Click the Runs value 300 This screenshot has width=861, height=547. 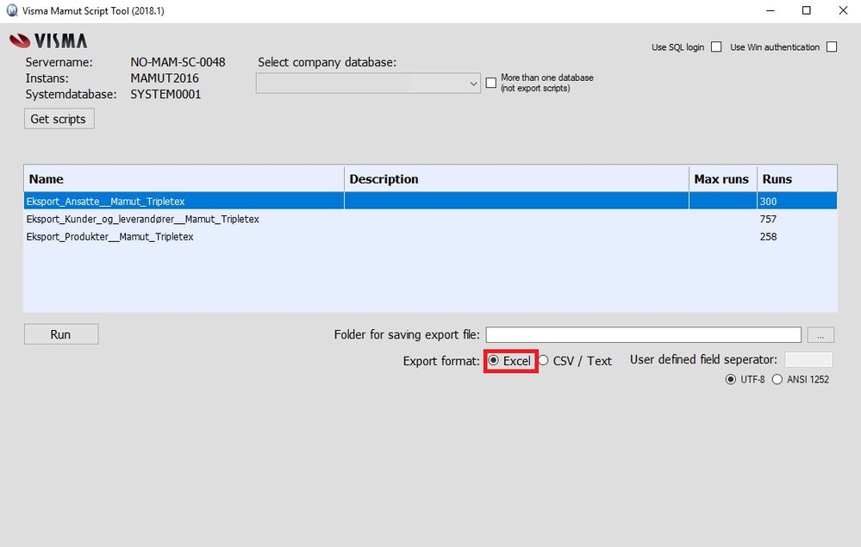768,202
